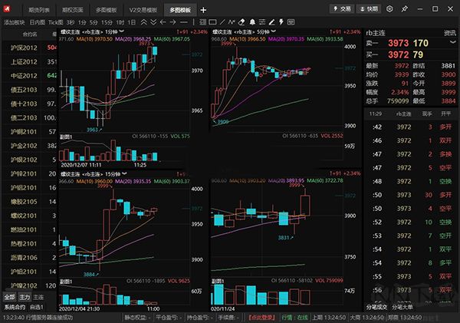This screenshot has width=460, height=323.
Task: Switch to the 期货列表 tab
Action: tap(39, 10)
